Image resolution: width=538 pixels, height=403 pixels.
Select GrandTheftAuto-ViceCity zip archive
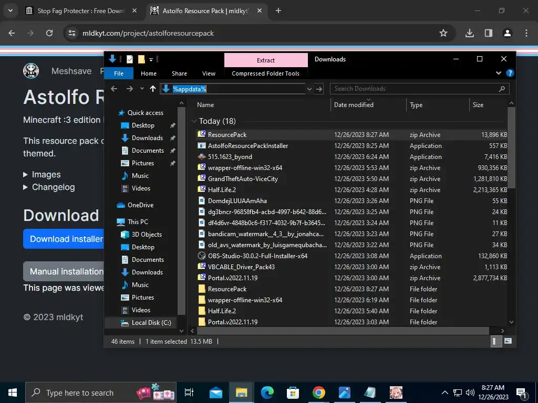352,178
